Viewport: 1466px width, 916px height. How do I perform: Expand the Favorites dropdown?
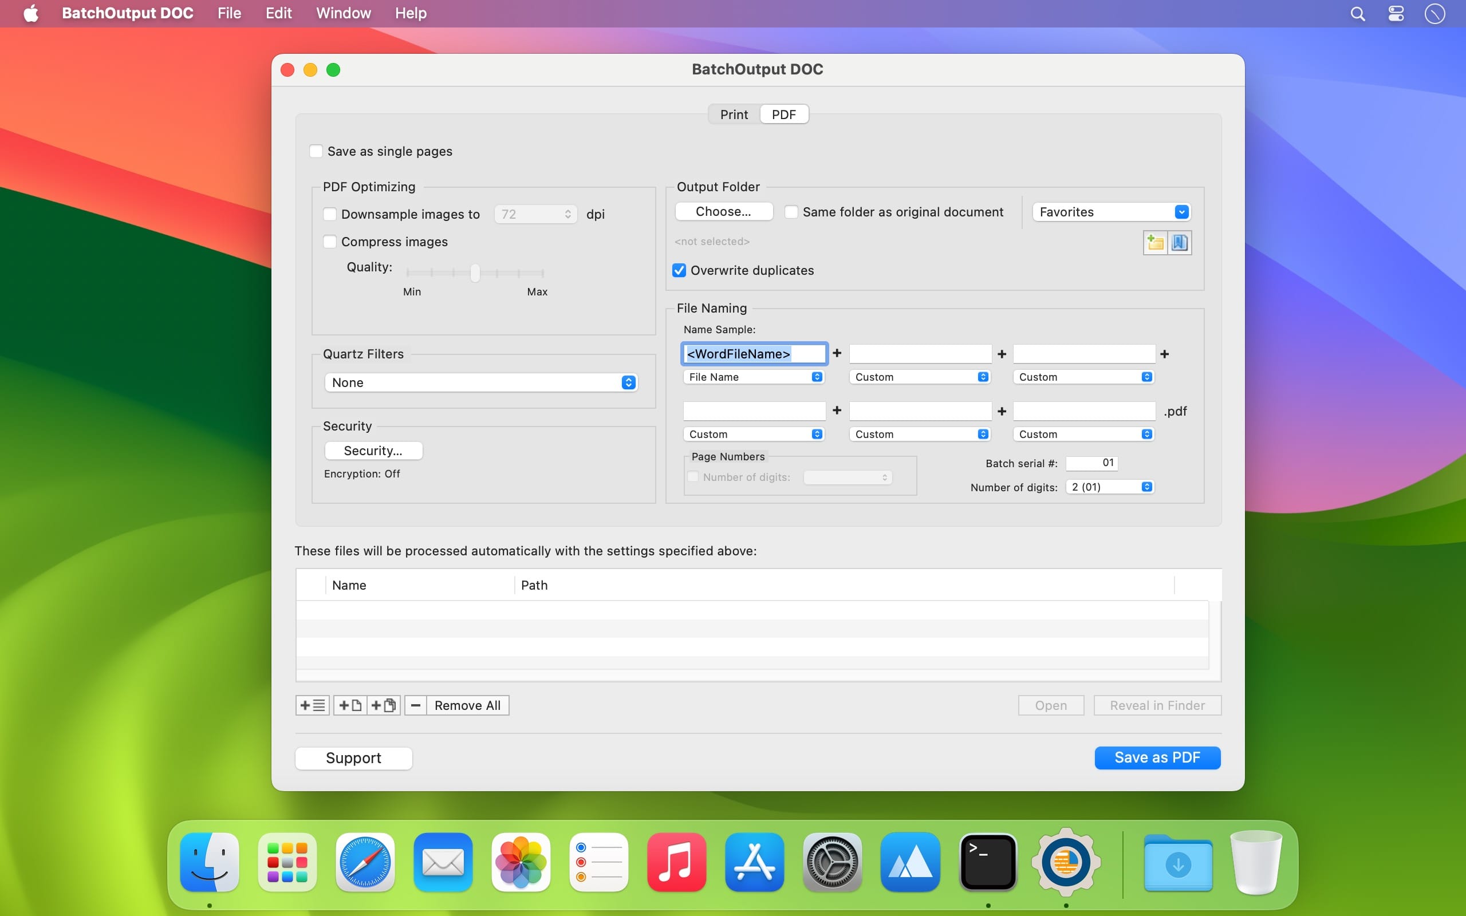(1112, 211)
